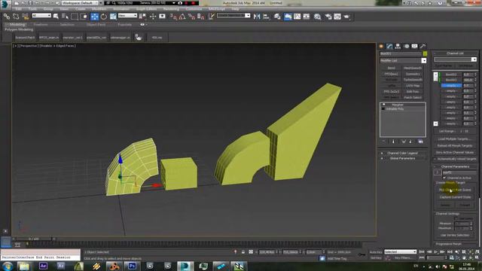
Task: Toggle the 3D Snaps icon
Action: [173, 17]
